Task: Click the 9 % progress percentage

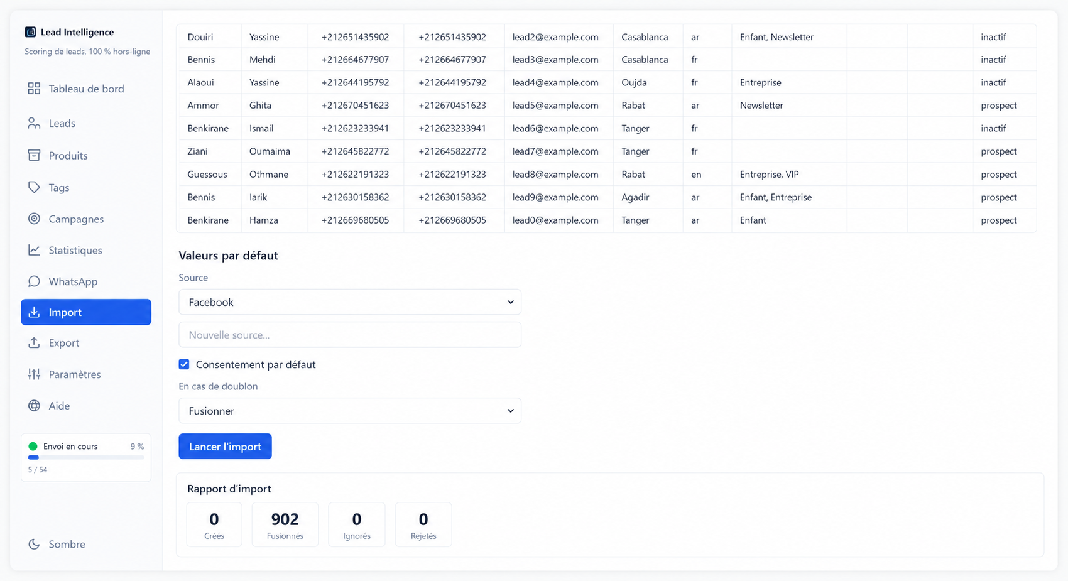Action: (137, 447)
